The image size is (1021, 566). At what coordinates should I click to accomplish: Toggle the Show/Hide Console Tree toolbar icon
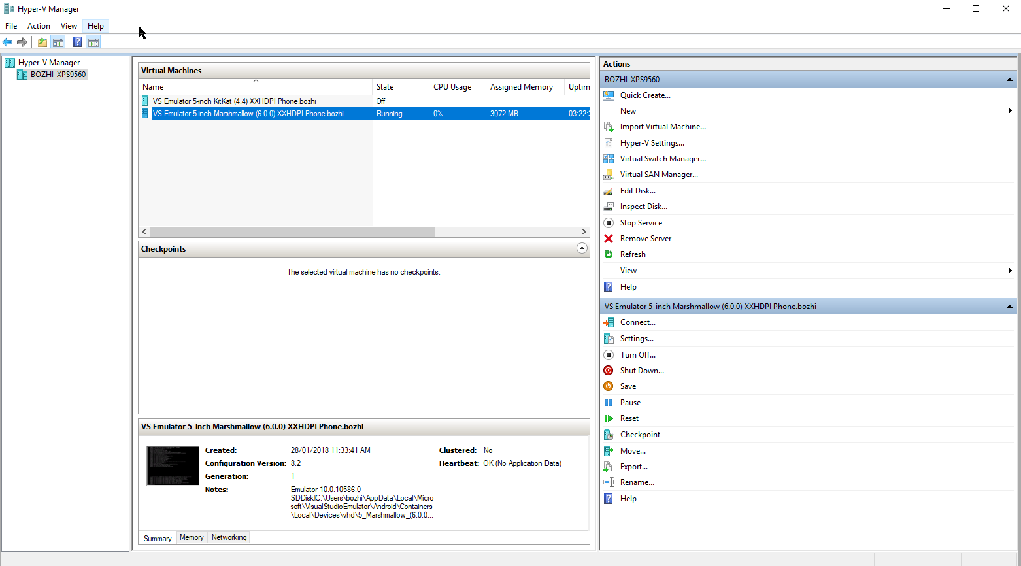click(58, 42)
